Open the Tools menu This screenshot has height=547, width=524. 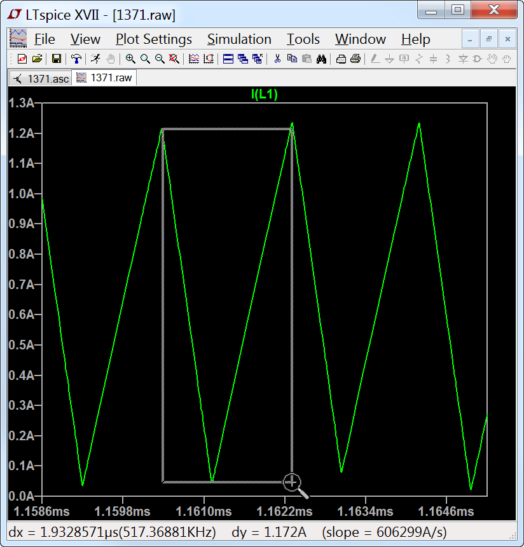click(303, 39)
